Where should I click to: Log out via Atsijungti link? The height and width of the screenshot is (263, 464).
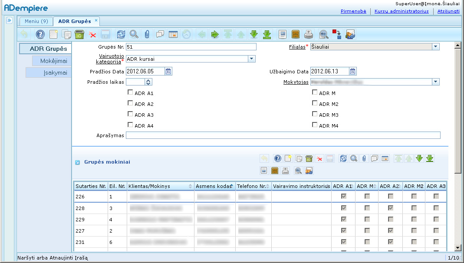448,11
